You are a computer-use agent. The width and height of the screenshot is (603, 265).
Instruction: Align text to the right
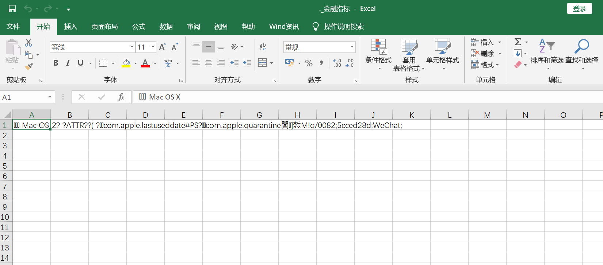pyautogui.click(x=221, y=63)
